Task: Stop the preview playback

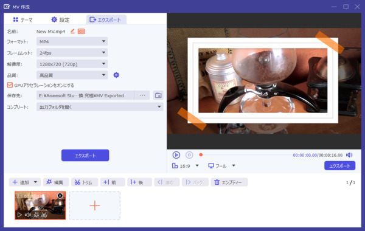Action: [x=189, y=155]
